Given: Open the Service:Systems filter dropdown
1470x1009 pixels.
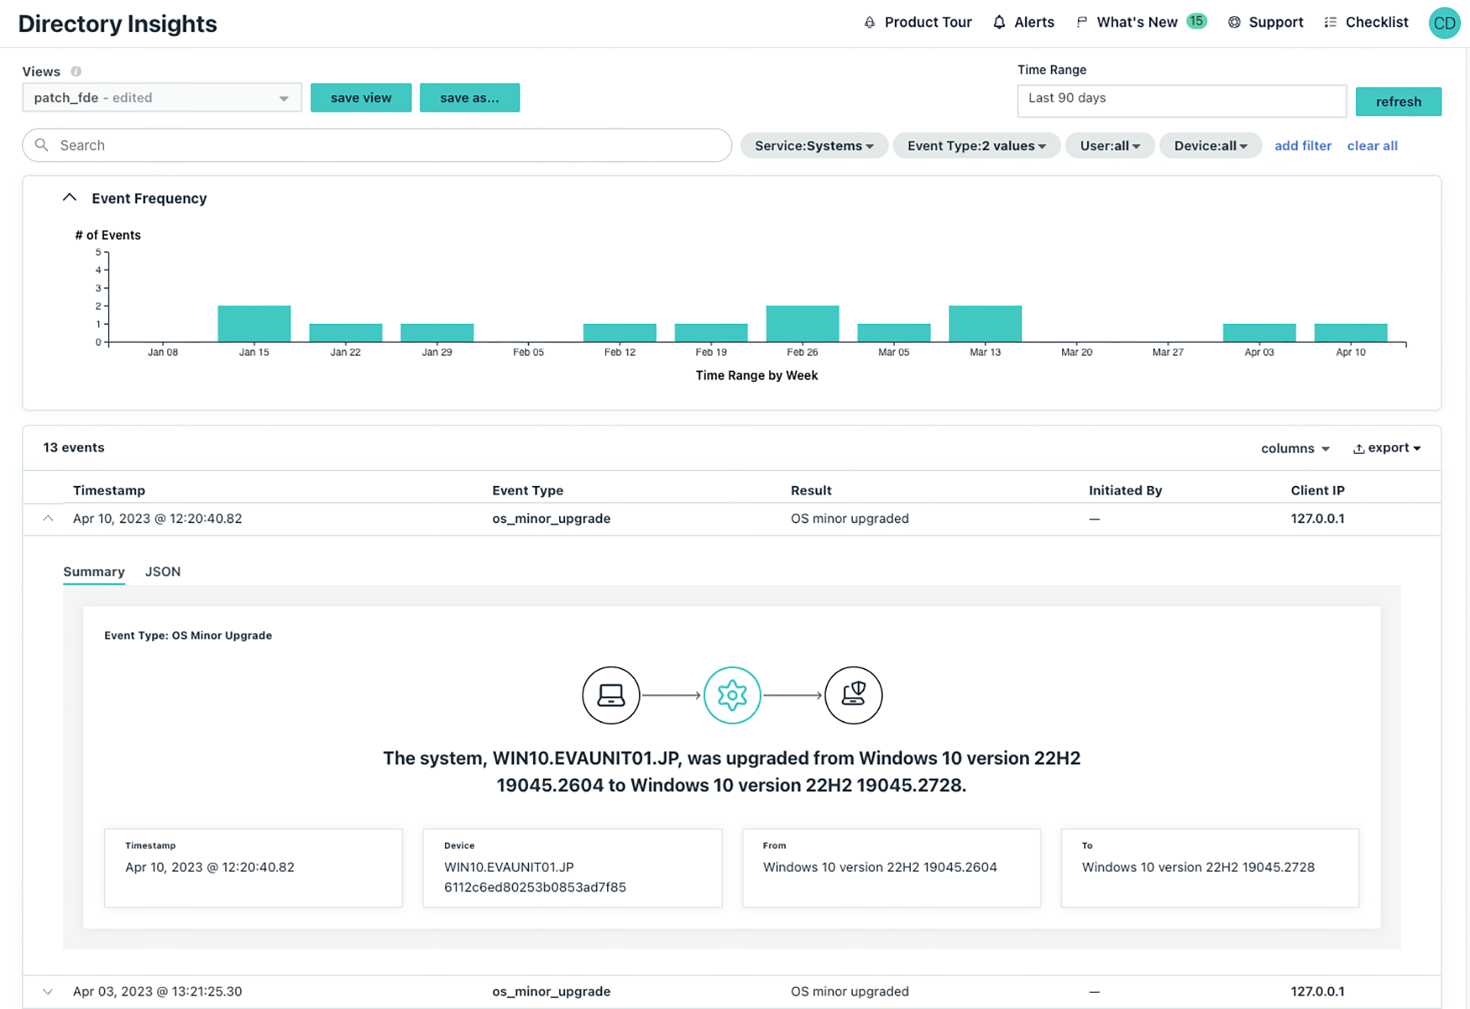Looking at the screenshot, I should (x=813, y=145).
